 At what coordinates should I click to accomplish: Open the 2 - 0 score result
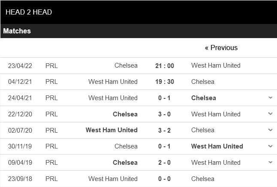[x=165, y=163]
